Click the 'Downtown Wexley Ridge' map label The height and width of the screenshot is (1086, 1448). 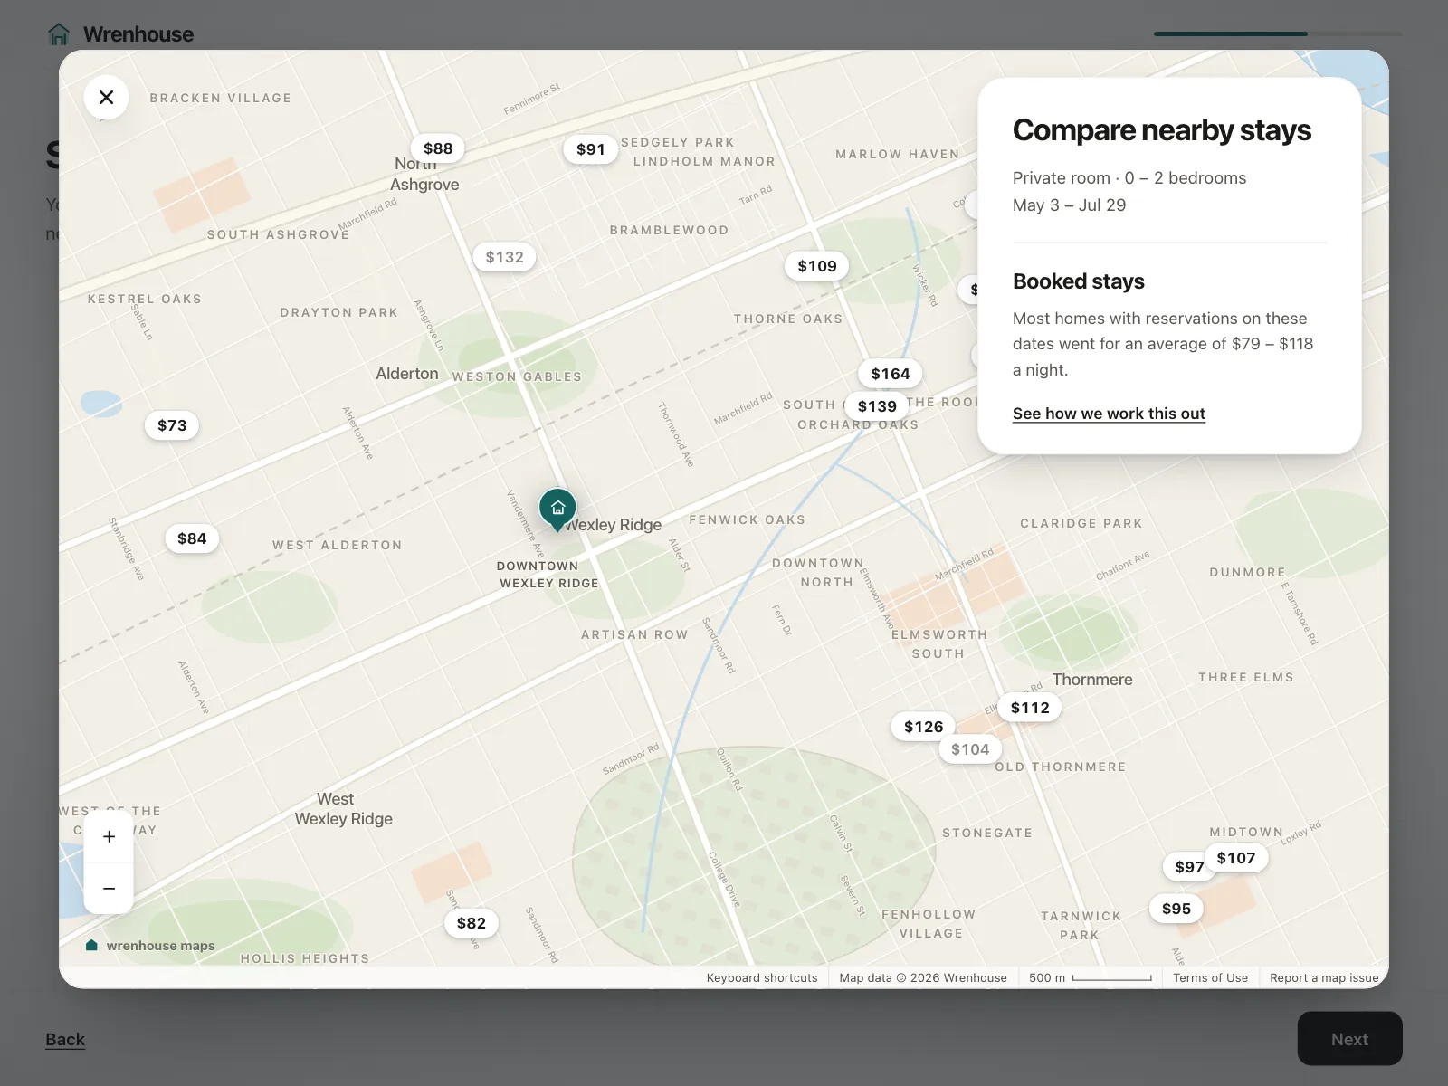(x=548, y=575)
